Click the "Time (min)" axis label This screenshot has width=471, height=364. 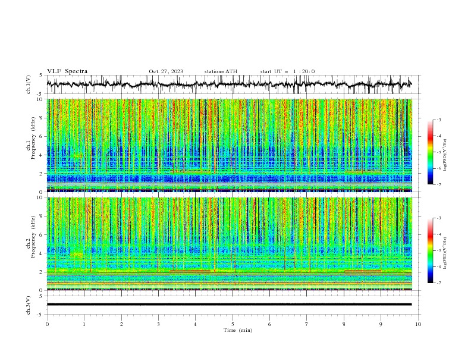[x=238, y=330]
